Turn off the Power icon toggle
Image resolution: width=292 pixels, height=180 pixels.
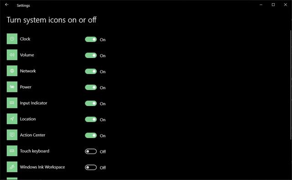[91, 87]
